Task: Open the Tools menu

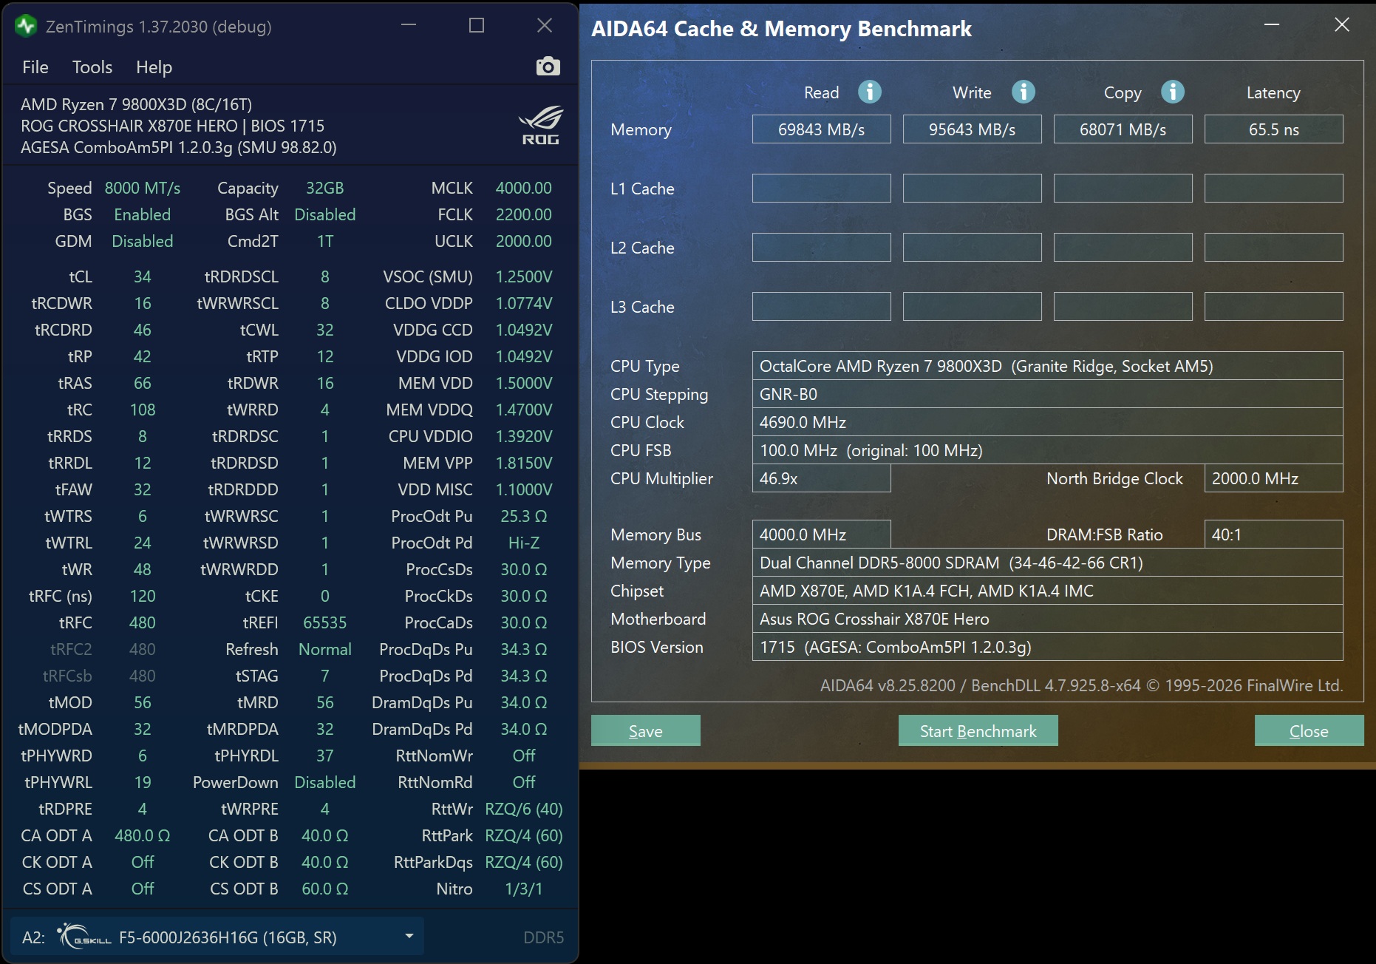Action: click(92, 67)
